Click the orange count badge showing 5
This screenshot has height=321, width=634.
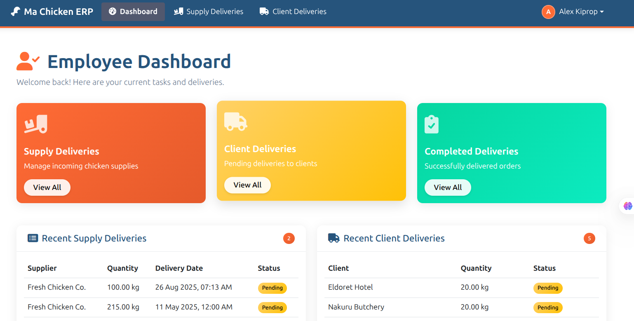click(x=589, y=238)
